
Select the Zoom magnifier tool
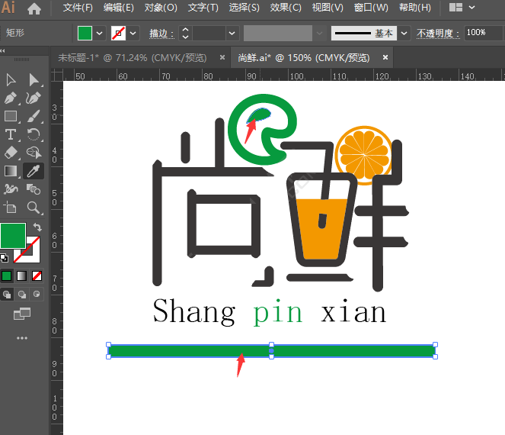tap(34, 208)
